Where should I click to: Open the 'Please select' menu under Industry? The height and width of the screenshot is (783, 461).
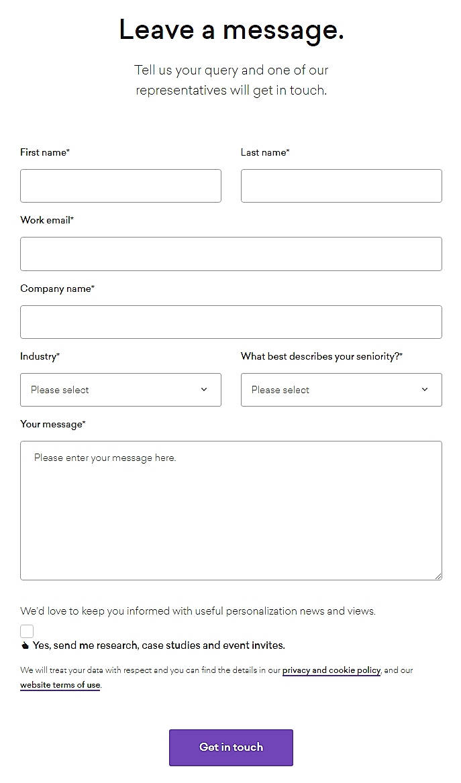coord(121,389)
